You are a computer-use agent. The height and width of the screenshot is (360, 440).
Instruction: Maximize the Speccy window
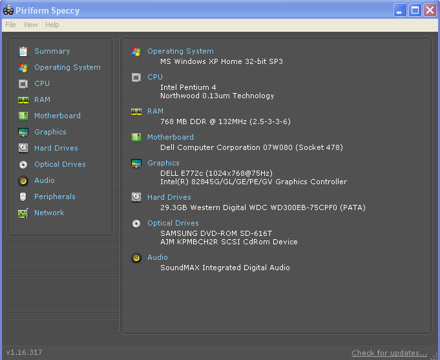415,10
